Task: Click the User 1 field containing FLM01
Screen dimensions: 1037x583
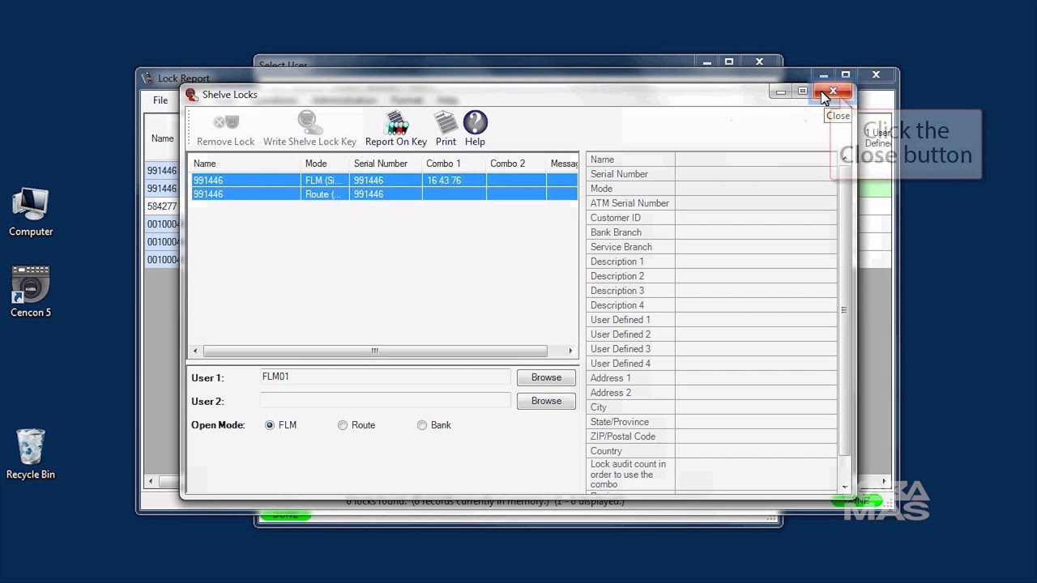Action: click(385, 377)
